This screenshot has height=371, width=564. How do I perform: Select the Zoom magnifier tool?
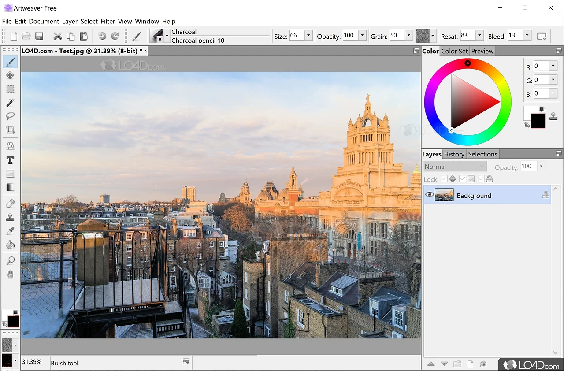[x=10, y=261]
